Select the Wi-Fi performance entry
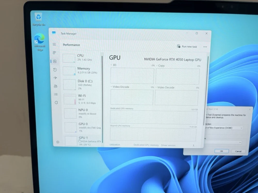 pyautogui.click(x=82, y=99)
